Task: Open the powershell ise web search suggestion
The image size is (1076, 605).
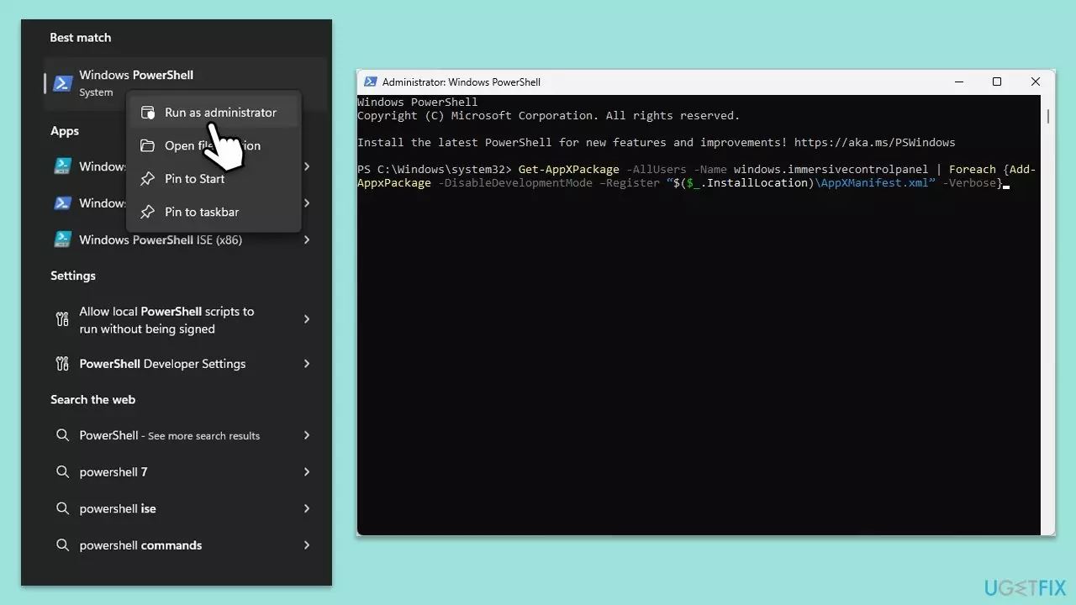Action: [118, 508]
